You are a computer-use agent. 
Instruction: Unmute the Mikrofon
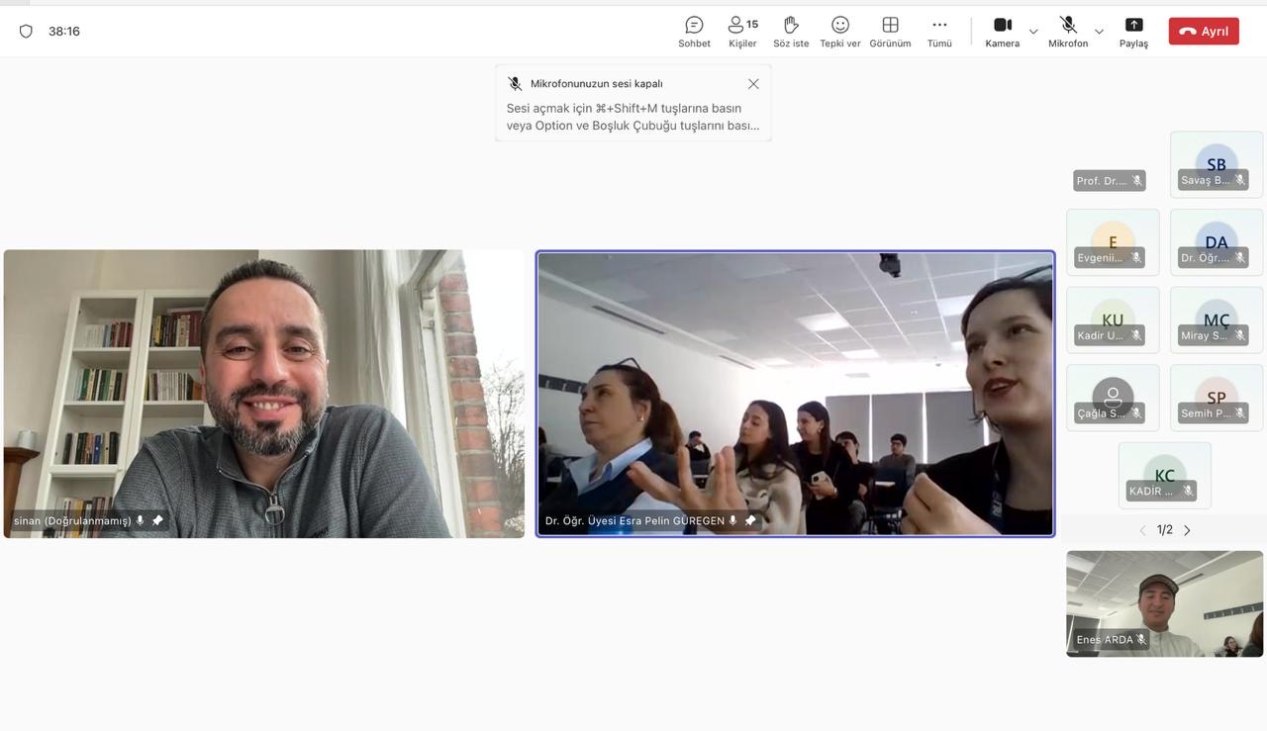click(x=1068, y=32)
